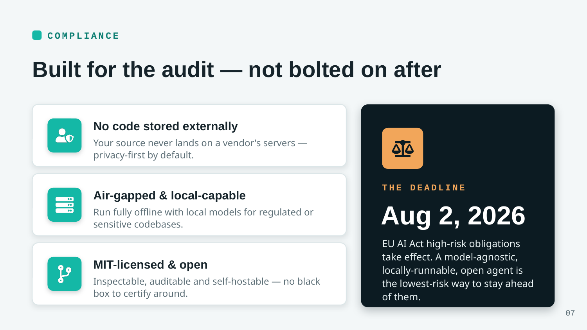This screenshot has height=330, width=587.
Task: Click the slide title about the audit
Action: coord(237,70)
